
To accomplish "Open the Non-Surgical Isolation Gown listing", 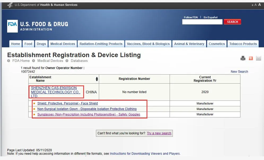I will (x=87, y=109).
